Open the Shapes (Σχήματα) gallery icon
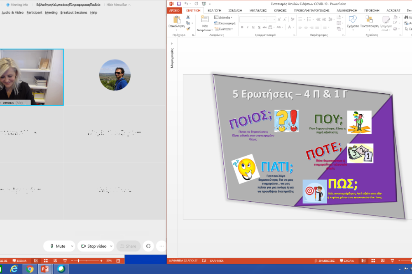This screenshot has height=274, width=412. coord(353,20)
